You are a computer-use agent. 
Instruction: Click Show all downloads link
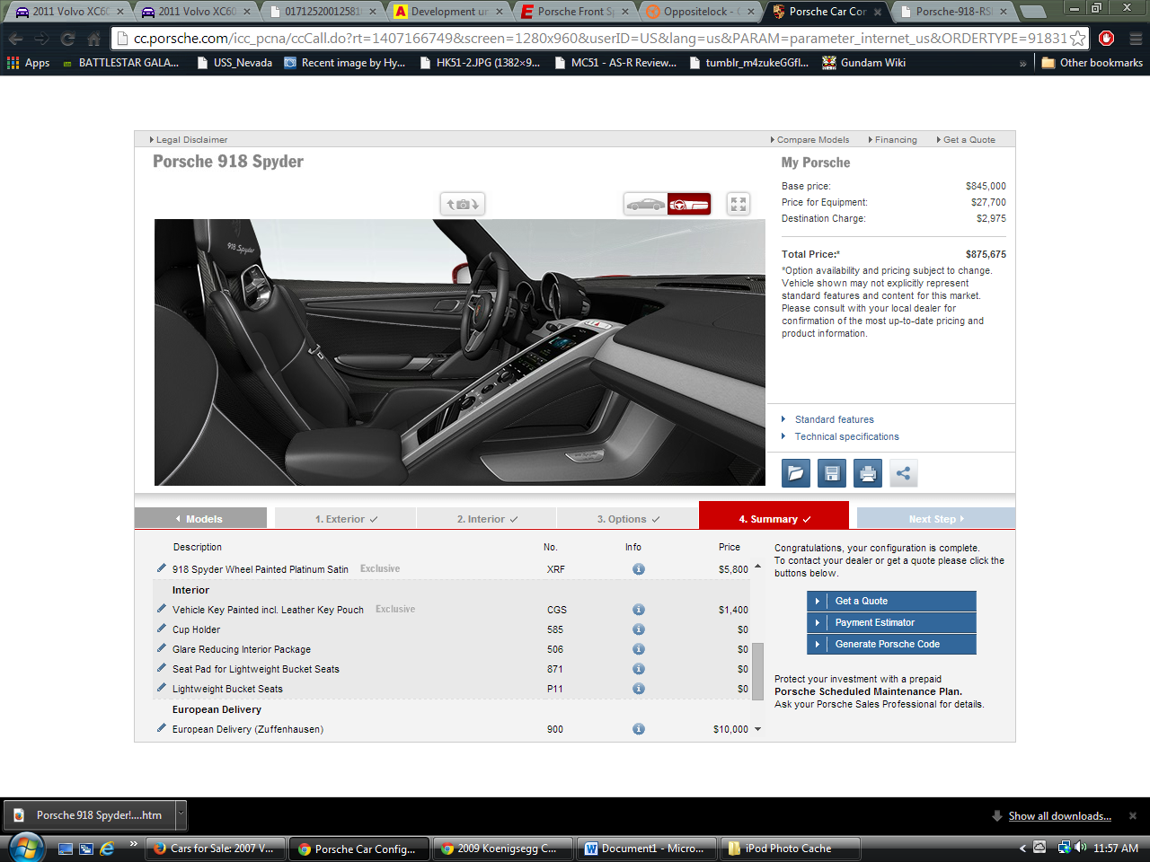coord(1059,816)
